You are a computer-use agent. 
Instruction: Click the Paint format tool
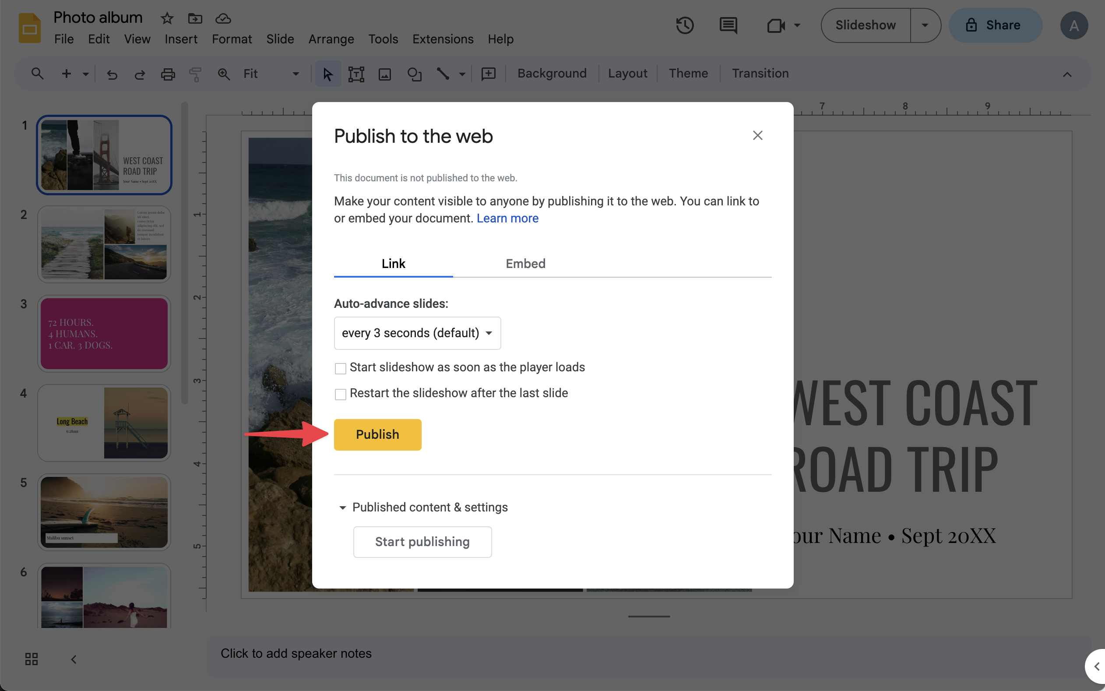point(196,74)
